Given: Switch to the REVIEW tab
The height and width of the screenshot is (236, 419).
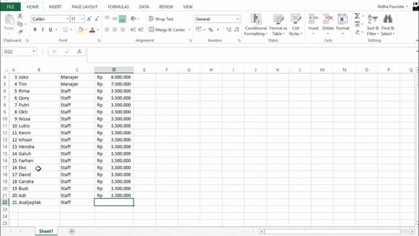Looking at the screenshot, I should click(166, 7).
